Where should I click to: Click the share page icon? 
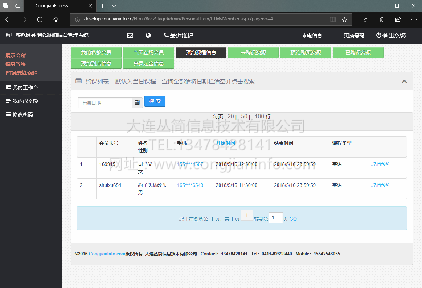[398, 20]
